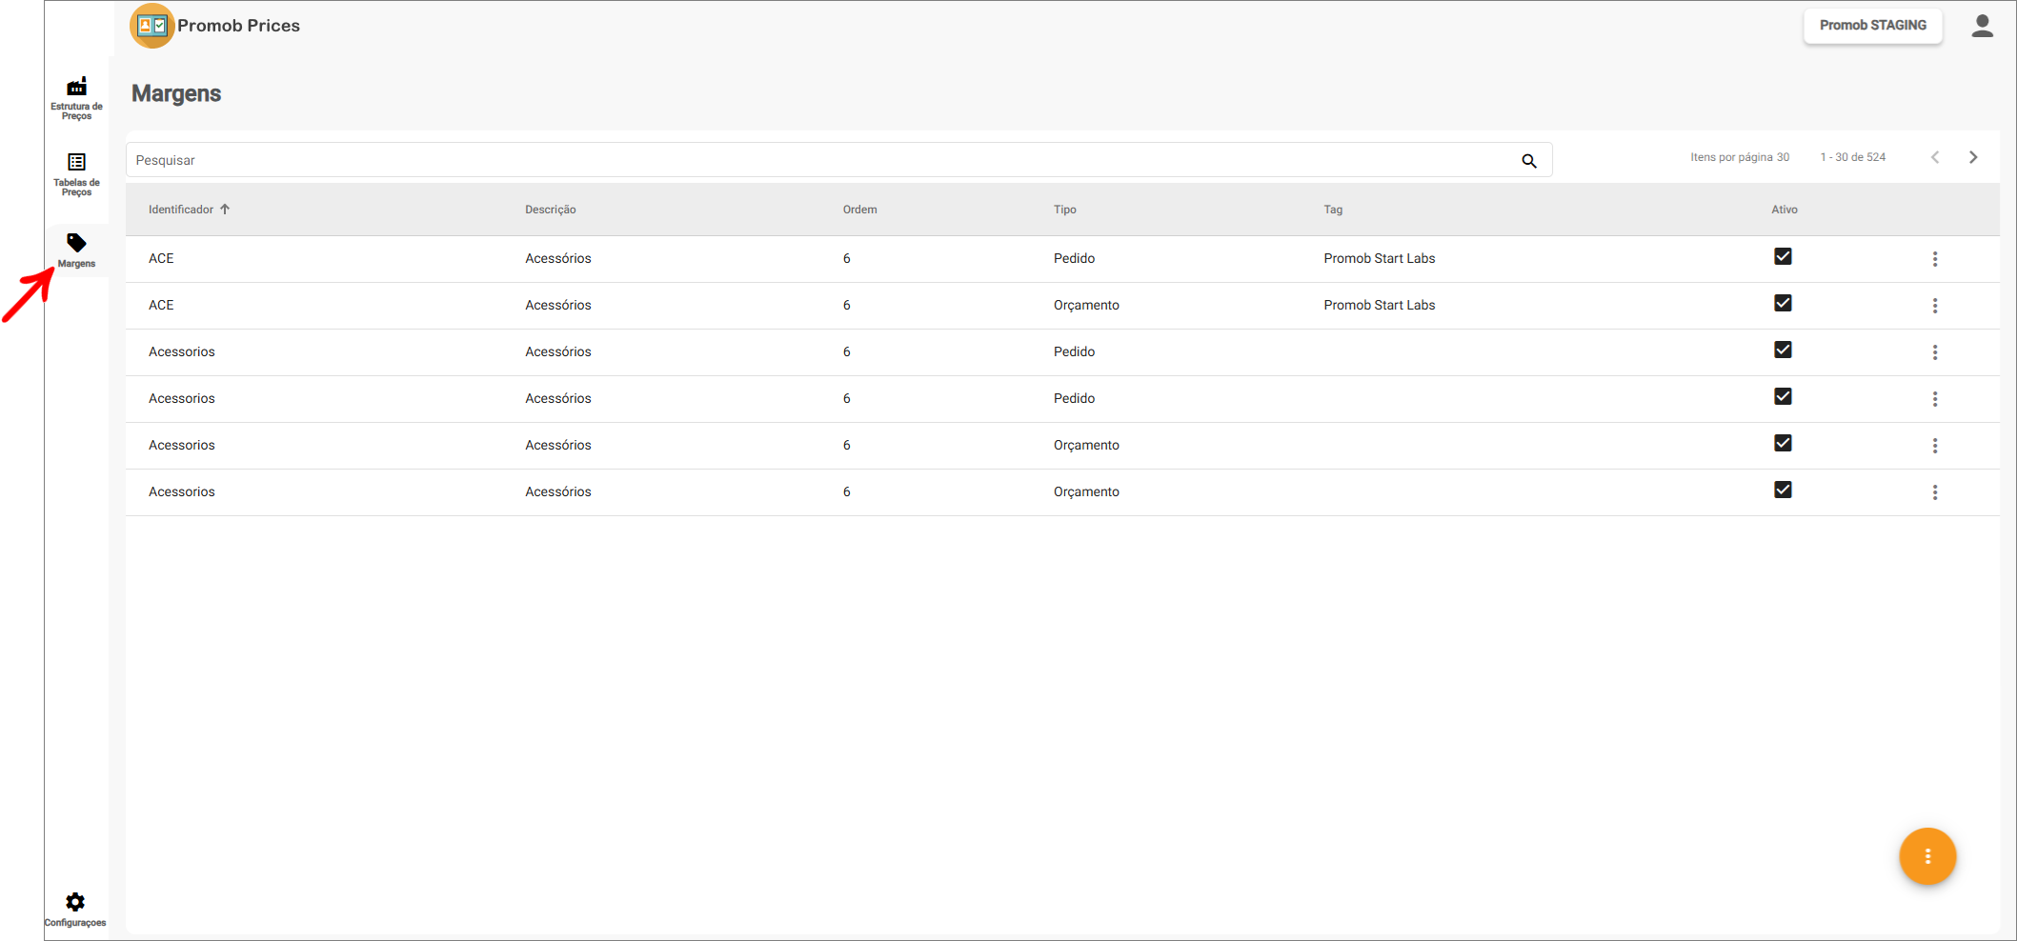This screenshot has width=2017, height=941.
Task: Click into the Pesquisar search field
Action: click(x=819, y=161)
